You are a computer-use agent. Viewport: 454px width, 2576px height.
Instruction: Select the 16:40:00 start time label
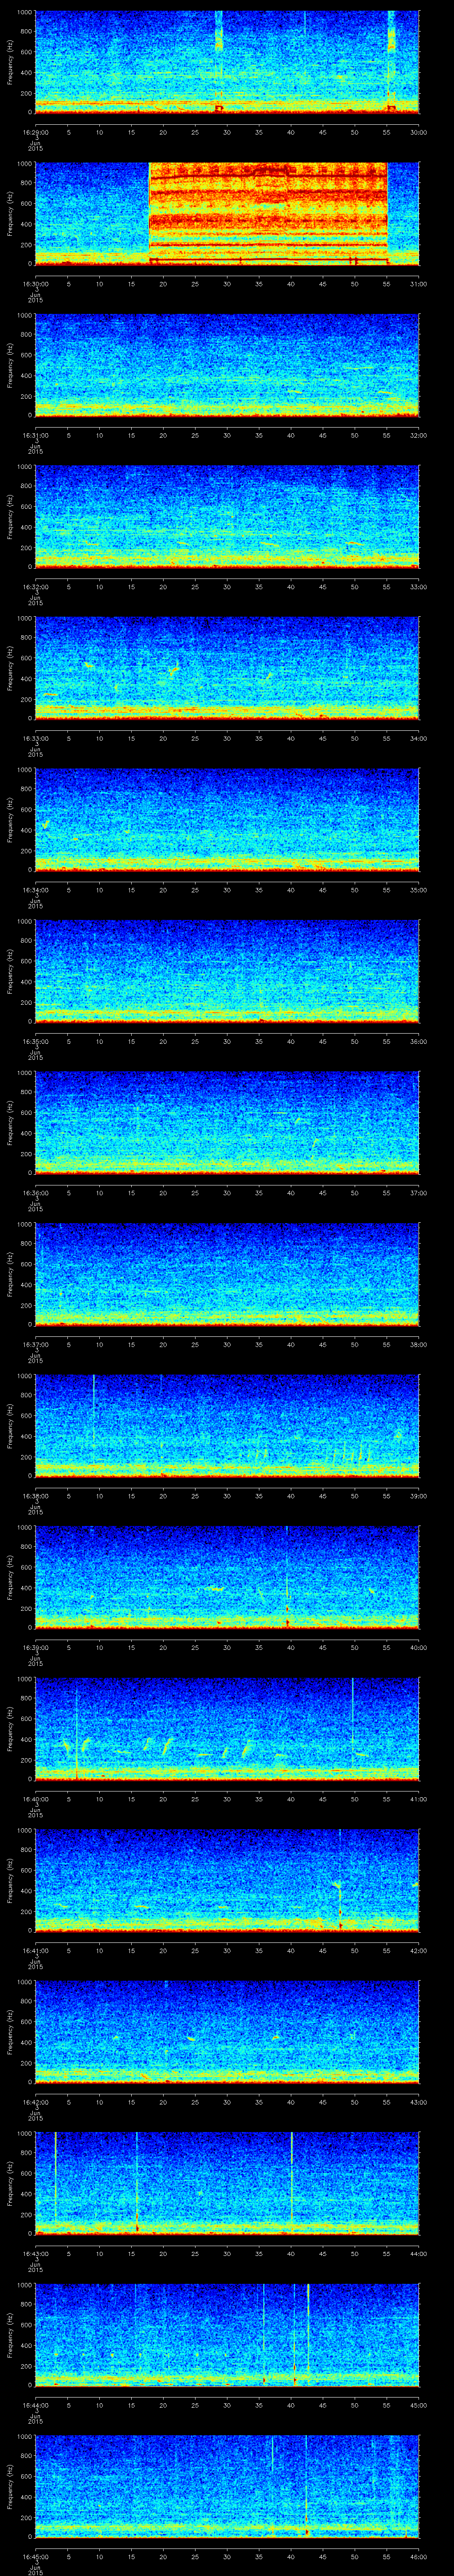35,1799
